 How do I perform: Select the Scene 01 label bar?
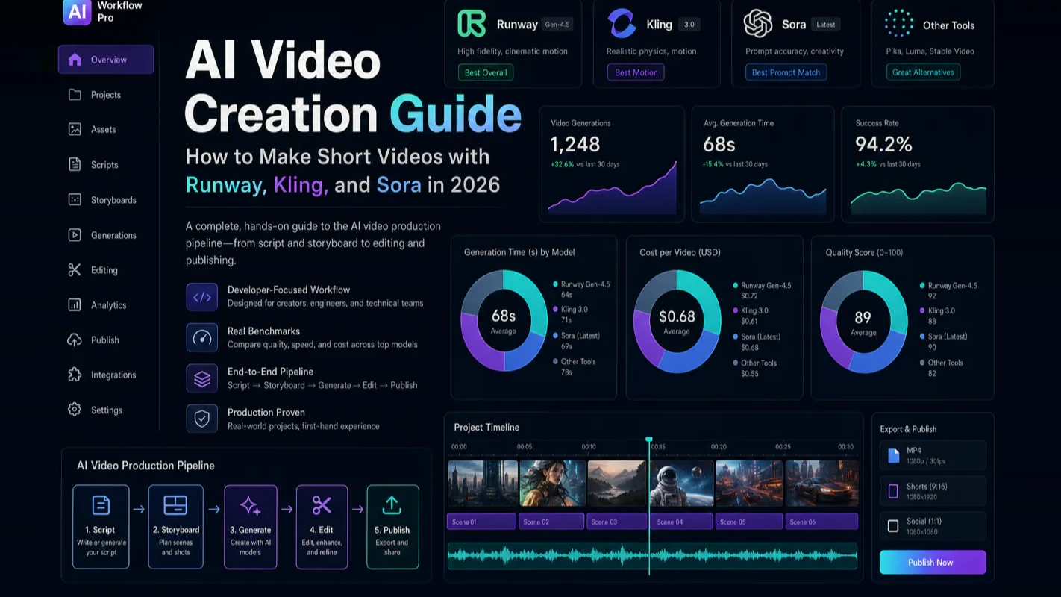coord(481,522)
